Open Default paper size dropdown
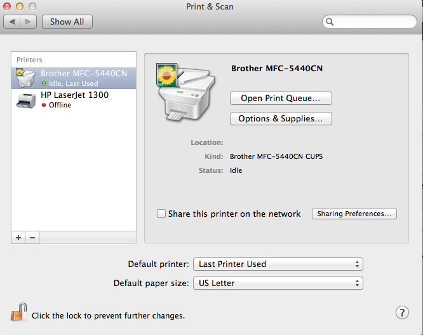Screen dimensions: 423x335 (278, 283)
